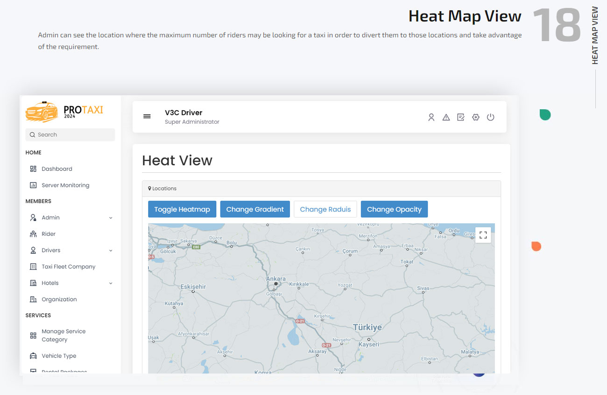Screen dimensions: 607x395
Task: Click the Heat View page heading
Action: point(177,160)
